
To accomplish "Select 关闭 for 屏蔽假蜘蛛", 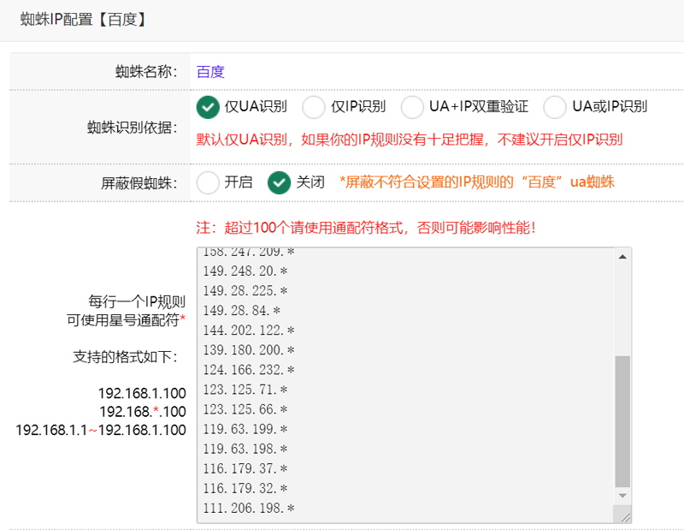I will click(280, 182).
